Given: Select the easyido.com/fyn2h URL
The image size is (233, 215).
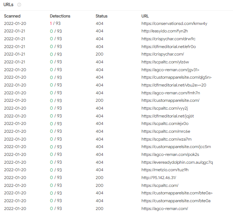Looking at the screenshot, I should (x=165, y=31).
